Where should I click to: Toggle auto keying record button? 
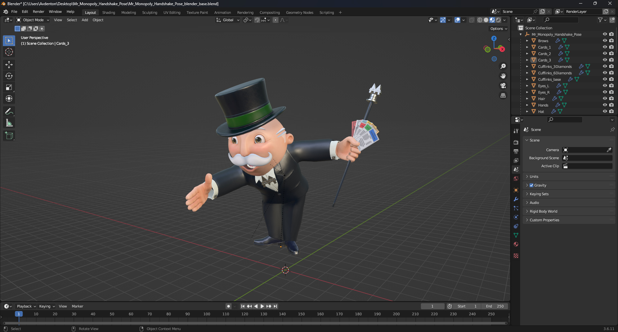pos(229,306)
